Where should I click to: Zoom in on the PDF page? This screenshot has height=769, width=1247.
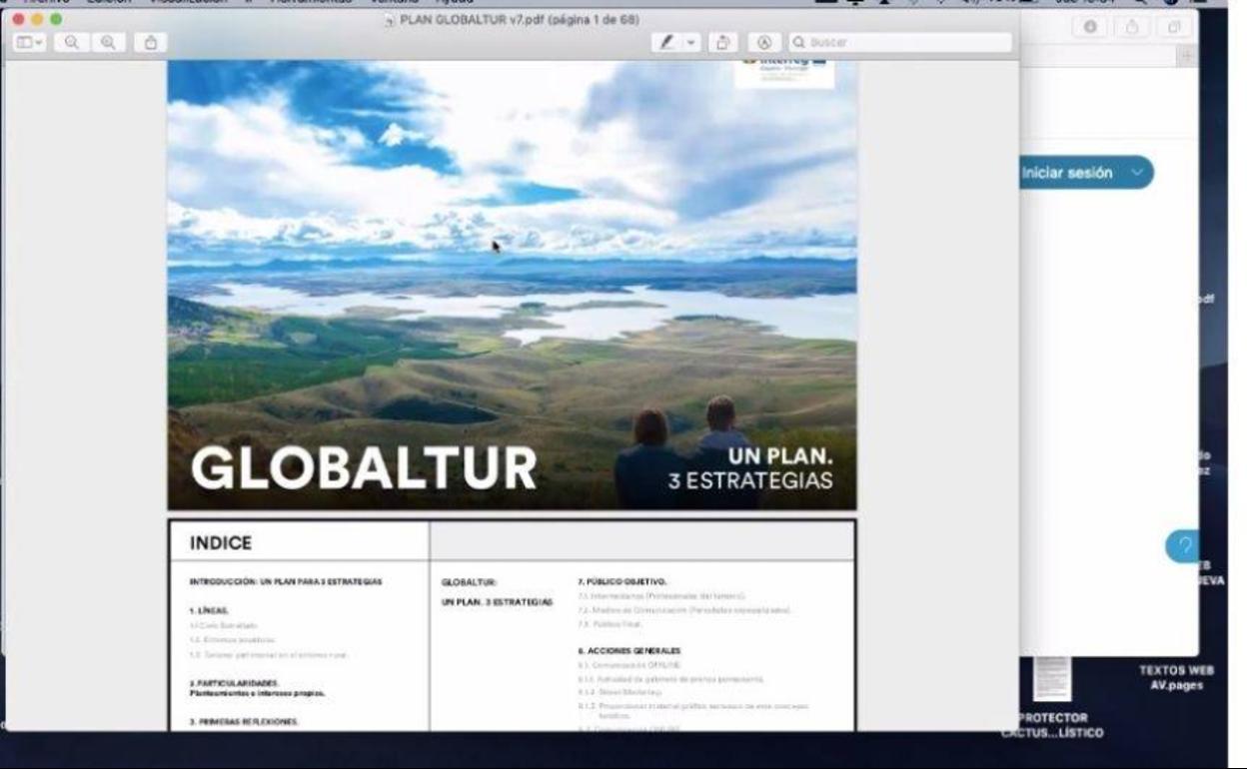coord(108,43)
